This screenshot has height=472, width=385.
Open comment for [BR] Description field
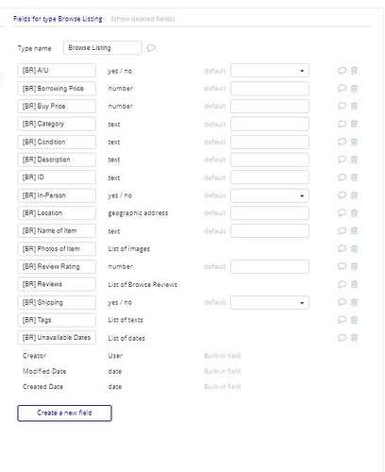(342, 160)
